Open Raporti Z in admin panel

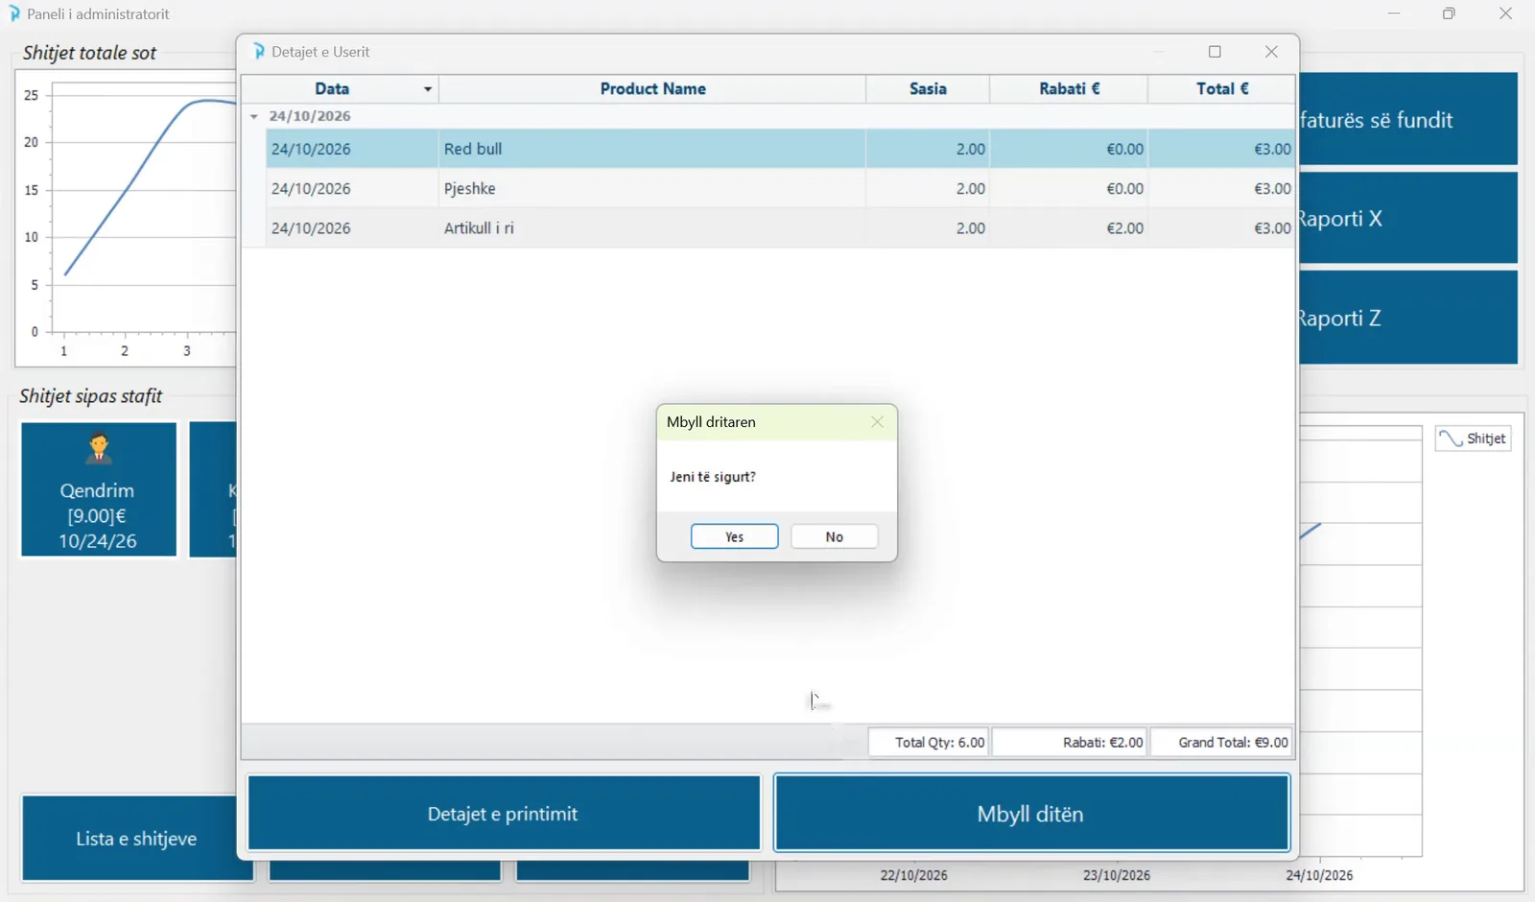point(1408,318)
